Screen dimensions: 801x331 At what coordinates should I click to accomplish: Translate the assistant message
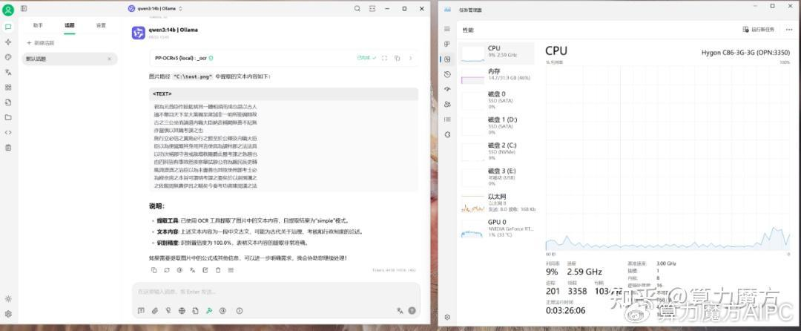click(192, 270)
